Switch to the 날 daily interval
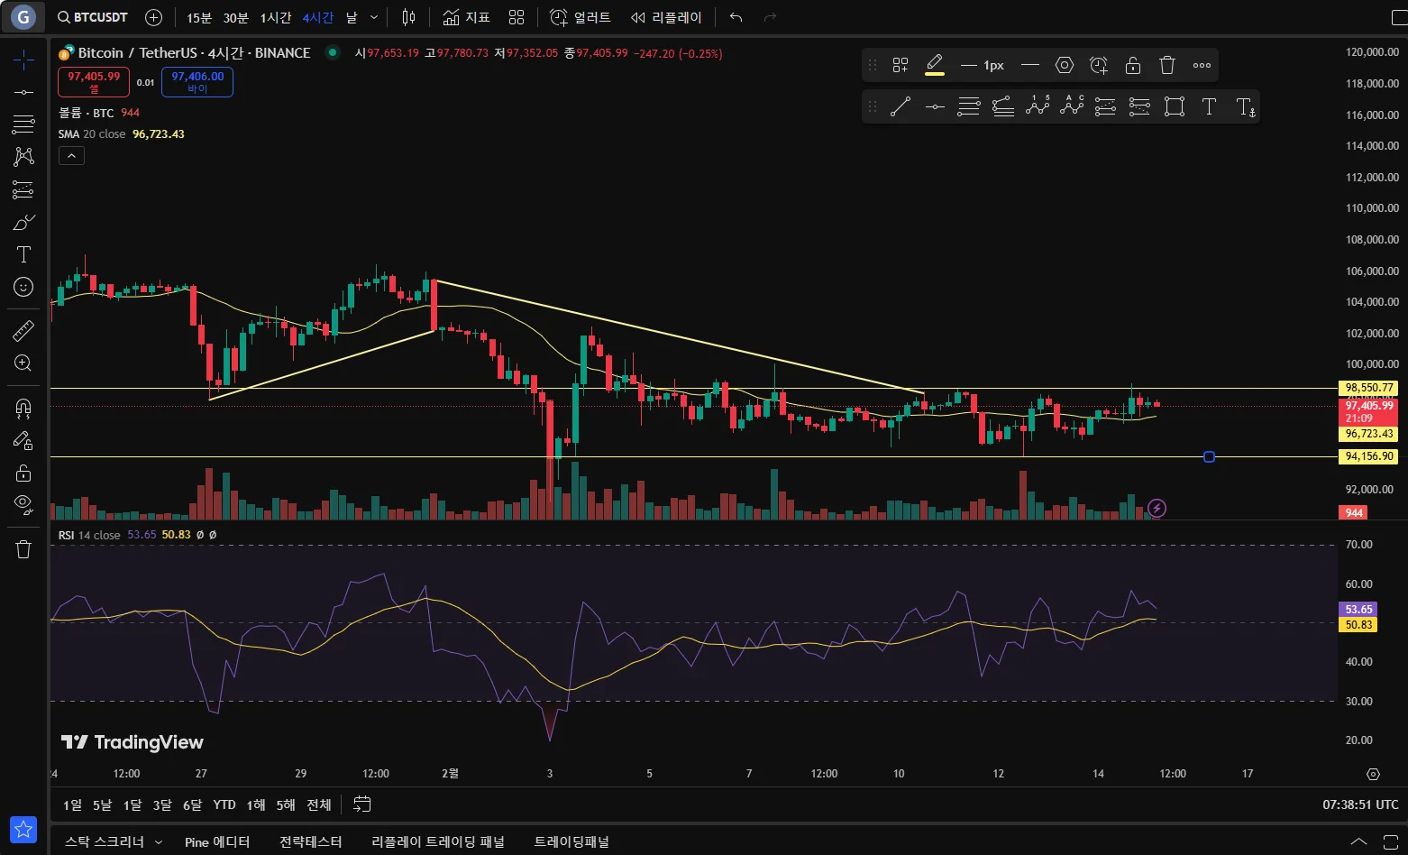Viewport: 1408px width, 855px height. tap(352, 17)
